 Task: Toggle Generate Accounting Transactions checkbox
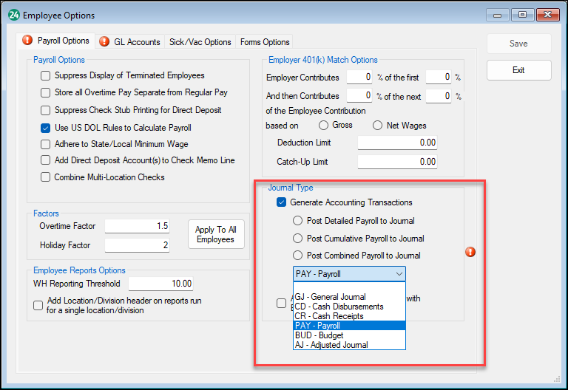pos(281,202)
